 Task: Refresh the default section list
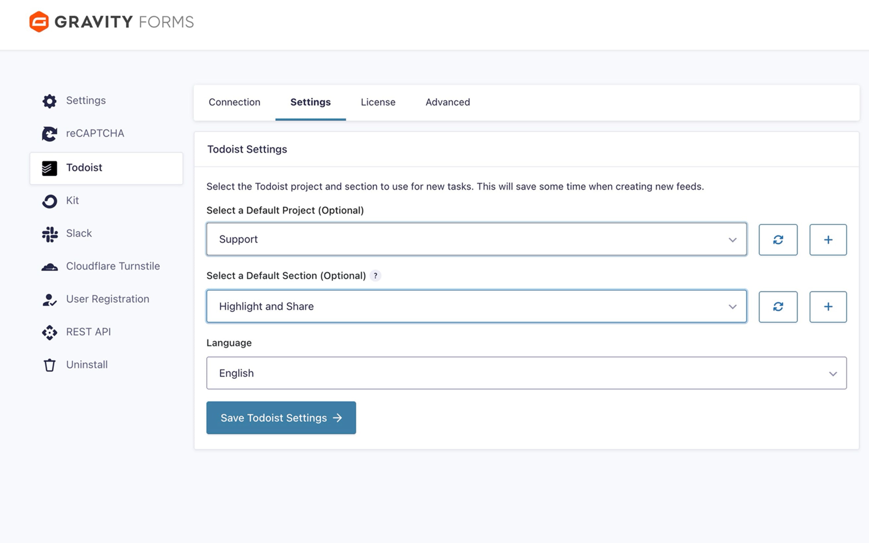(778, 307)
